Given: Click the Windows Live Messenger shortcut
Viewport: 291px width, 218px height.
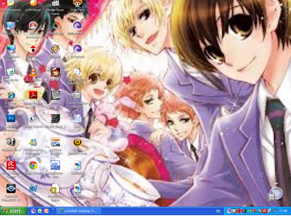Looking at the screenshot, I should point(33,146).
